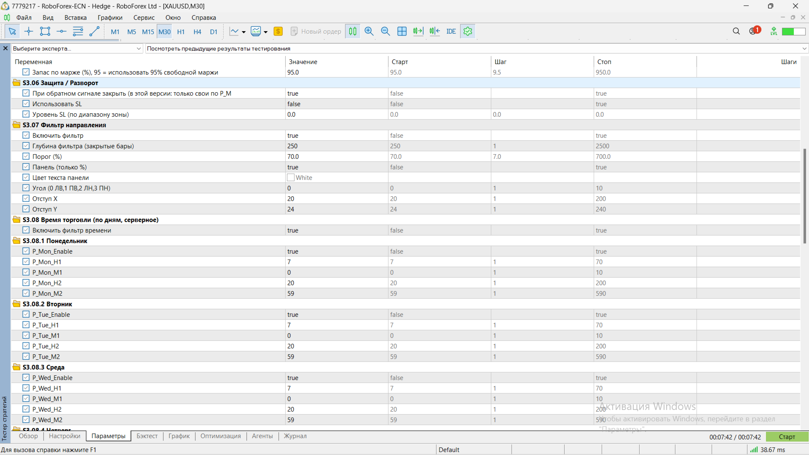Image resolution: width=809 pixels, height=455 pixels.
Task: Open the IDE MetaEditor button
Action: [451, 31]
